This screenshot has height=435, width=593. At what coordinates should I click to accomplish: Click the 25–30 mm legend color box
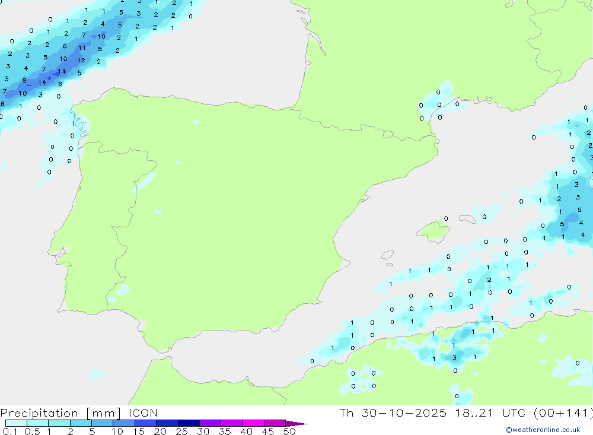189,423
